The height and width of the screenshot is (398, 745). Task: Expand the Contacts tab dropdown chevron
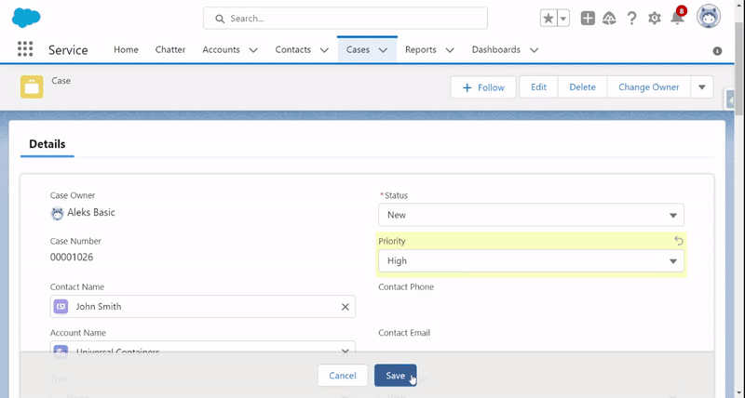(x=324, y=50)
